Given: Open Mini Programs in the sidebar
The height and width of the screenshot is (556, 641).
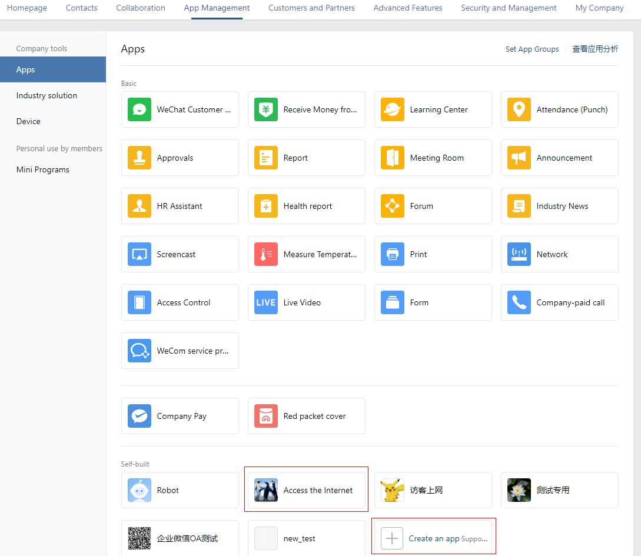Looking at the screenshot, I should 43,169.
